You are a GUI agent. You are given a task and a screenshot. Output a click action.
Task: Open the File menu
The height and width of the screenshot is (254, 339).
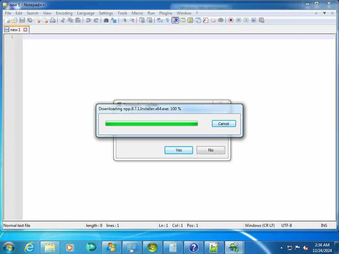coord(8,13)
